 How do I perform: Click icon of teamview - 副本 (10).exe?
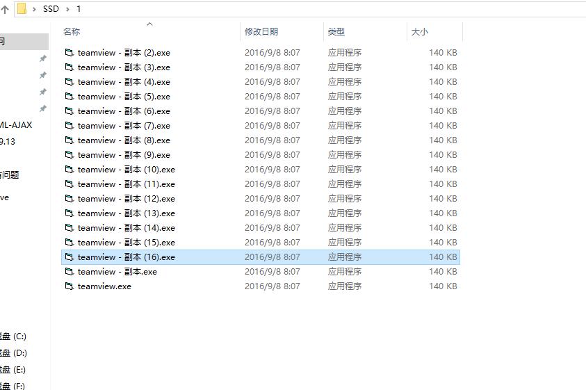coord(69,170)
